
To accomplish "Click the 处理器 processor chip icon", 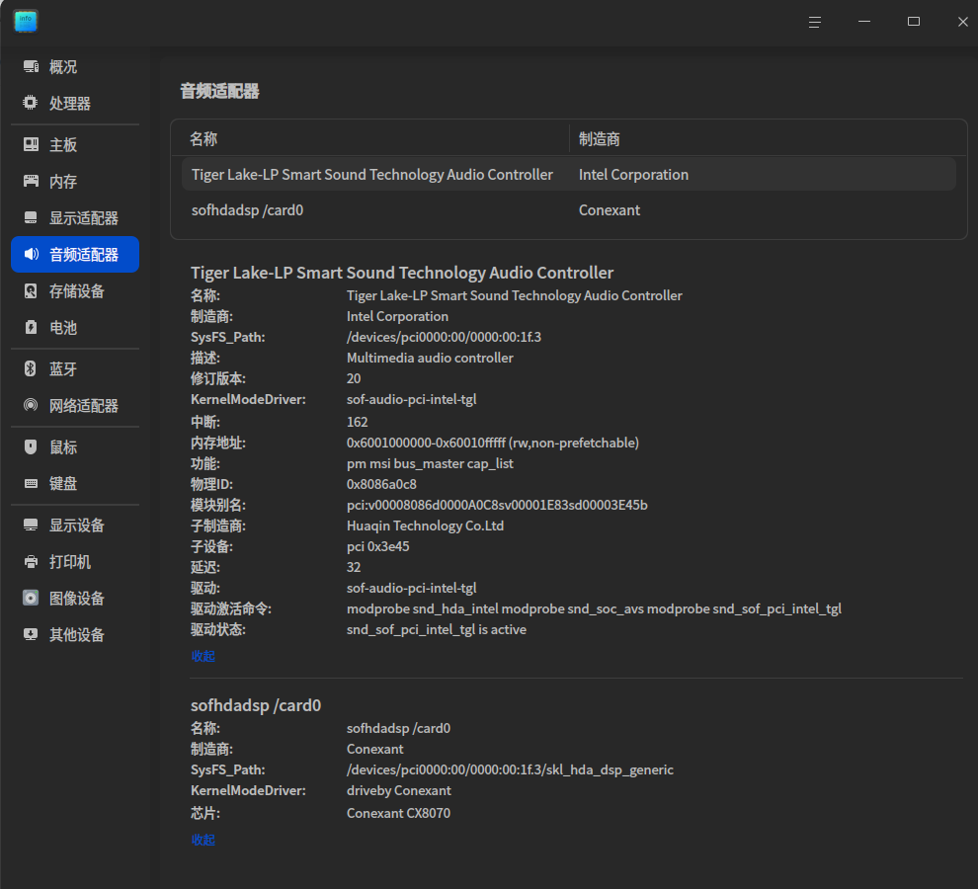I will pos(31,103).
